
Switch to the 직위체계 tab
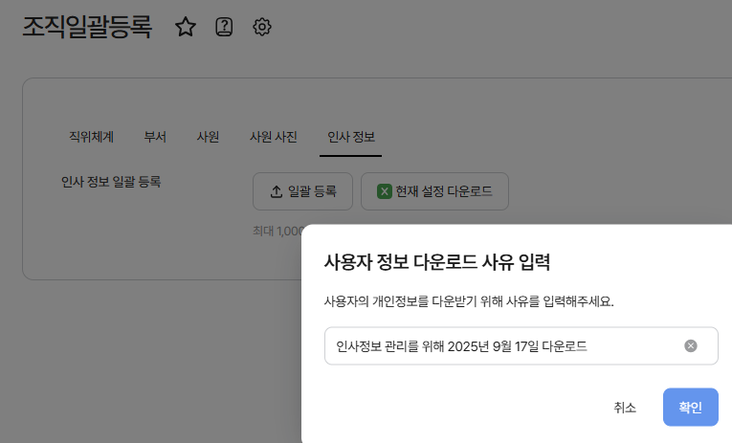tap(92, 137)
